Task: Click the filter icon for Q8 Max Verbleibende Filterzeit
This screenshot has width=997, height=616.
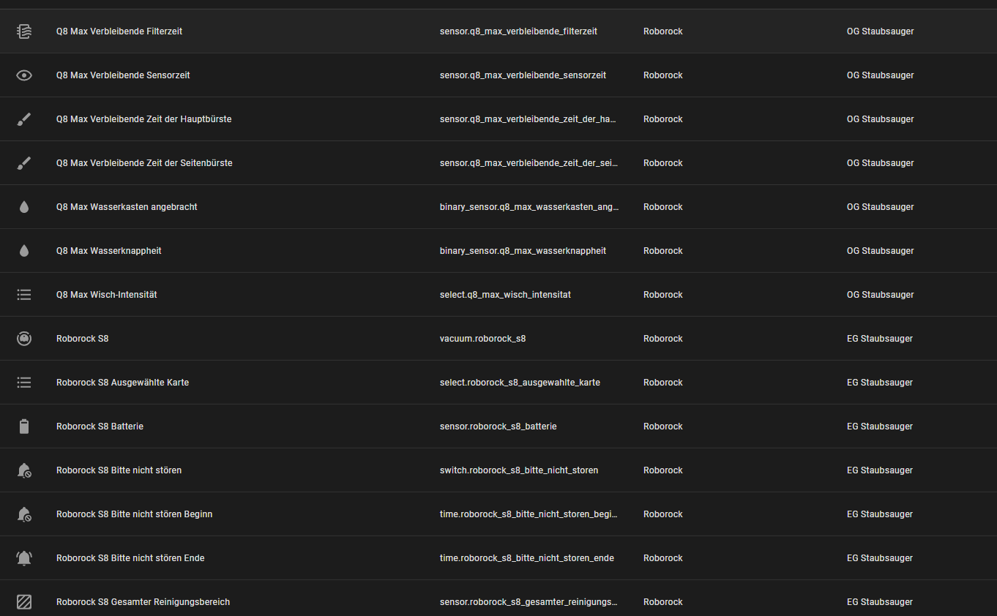Action: tap(24, 31)
